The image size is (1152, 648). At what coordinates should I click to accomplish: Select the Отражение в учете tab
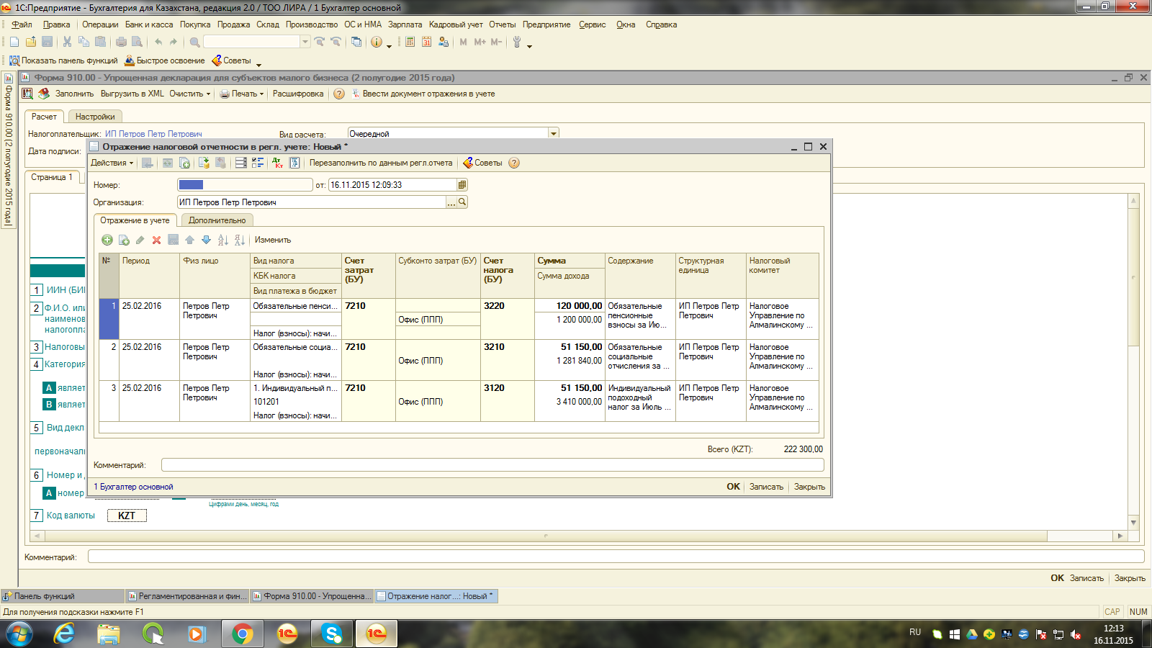tap(135, 220)
